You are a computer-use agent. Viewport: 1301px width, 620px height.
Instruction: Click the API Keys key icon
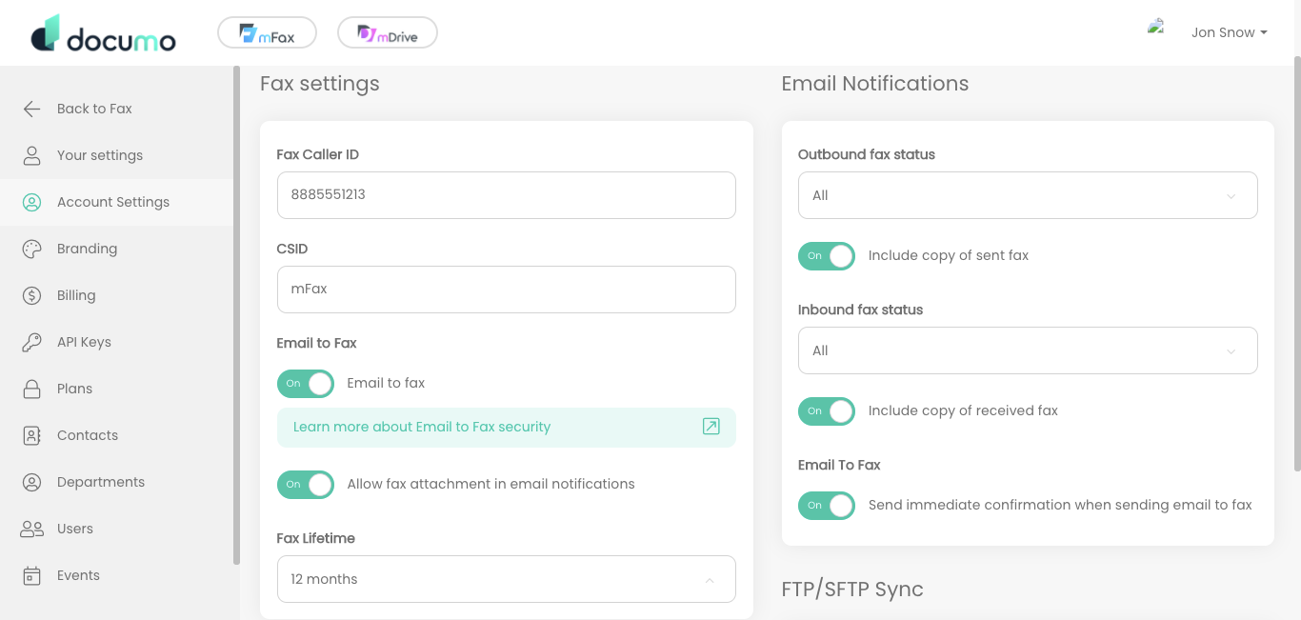[32, 342]
